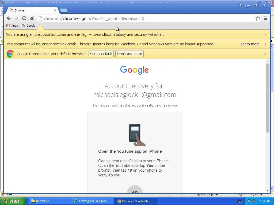
Task: Go back with the Chrome back arrow
Action: point(9,18)
